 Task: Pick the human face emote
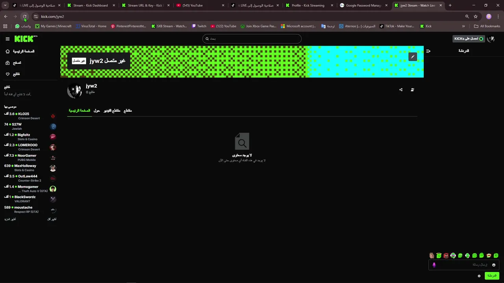(x=432, y=255)
